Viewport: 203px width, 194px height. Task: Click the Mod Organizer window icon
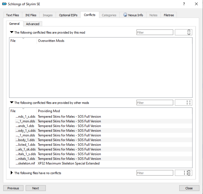(x=4, y=4)
